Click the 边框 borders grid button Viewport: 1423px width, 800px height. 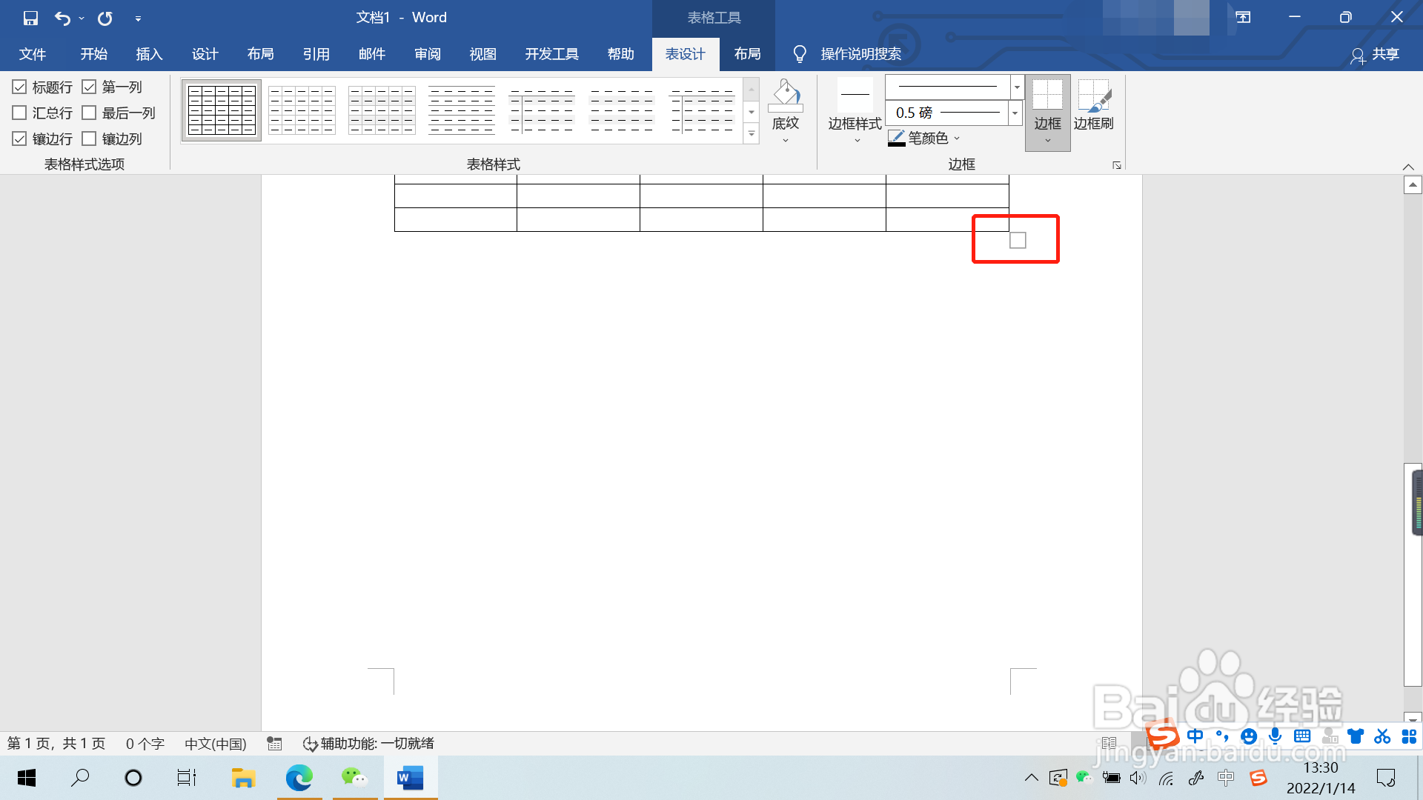[1047, 96]
